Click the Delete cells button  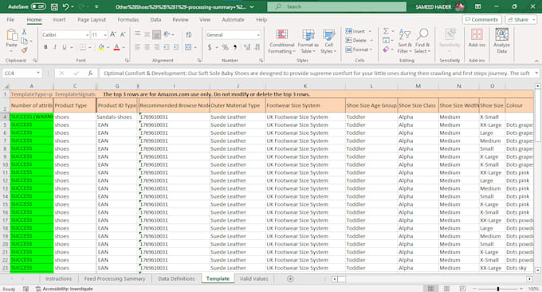(x=359, y=41)
